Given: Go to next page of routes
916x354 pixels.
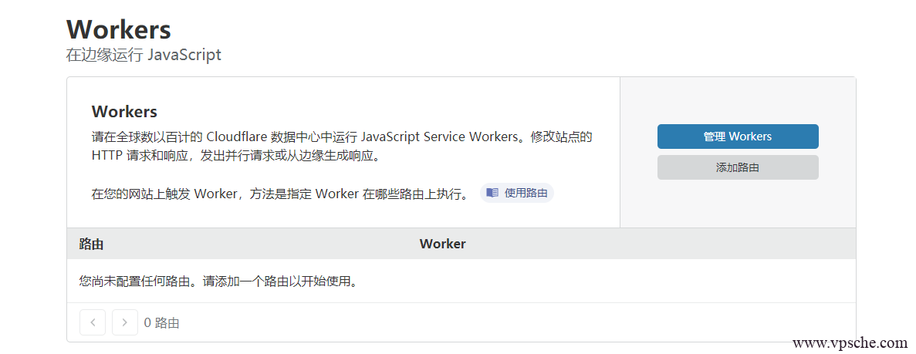Looking at the screenshot, I should [x=124, y=322].
